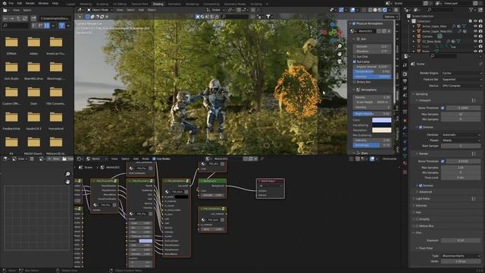The height and width of the screenshot is (273, 485).
Task: Hide CC_Base_Body with eye icon
Action: pos(475,41)
